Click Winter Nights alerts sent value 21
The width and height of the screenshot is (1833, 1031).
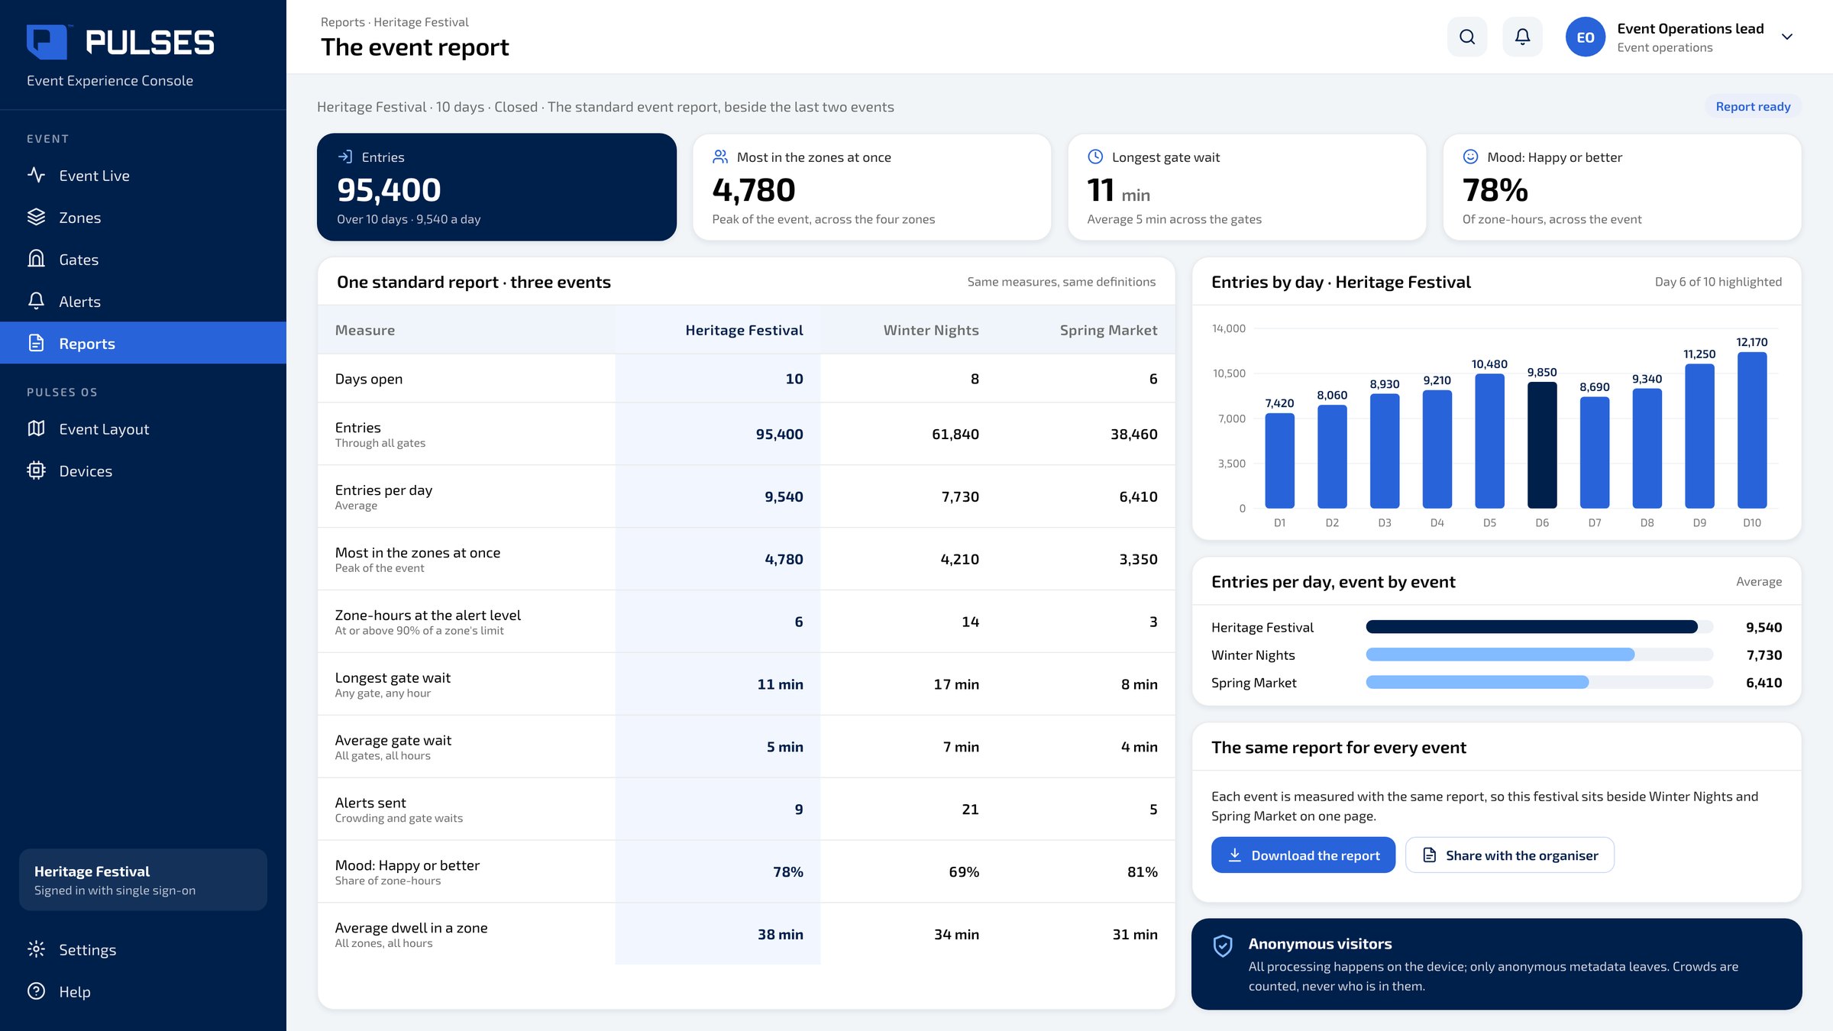coord(970,809)
